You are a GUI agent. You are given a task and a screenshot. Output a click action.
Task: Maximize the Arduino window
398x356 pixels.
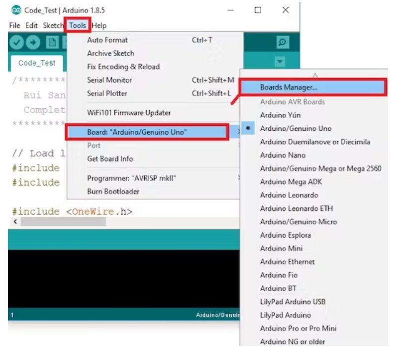(258, 10)
